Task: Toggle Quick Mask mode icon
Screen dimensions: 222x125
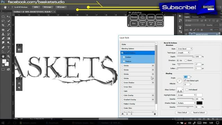Action: point(3,69)
